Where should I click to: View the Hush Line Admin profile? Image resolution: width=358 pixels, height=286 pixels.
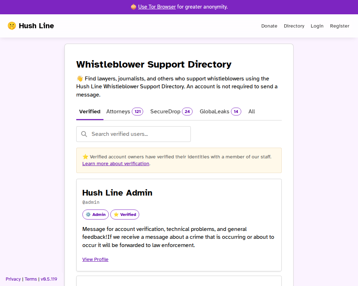tap(95, 259)
